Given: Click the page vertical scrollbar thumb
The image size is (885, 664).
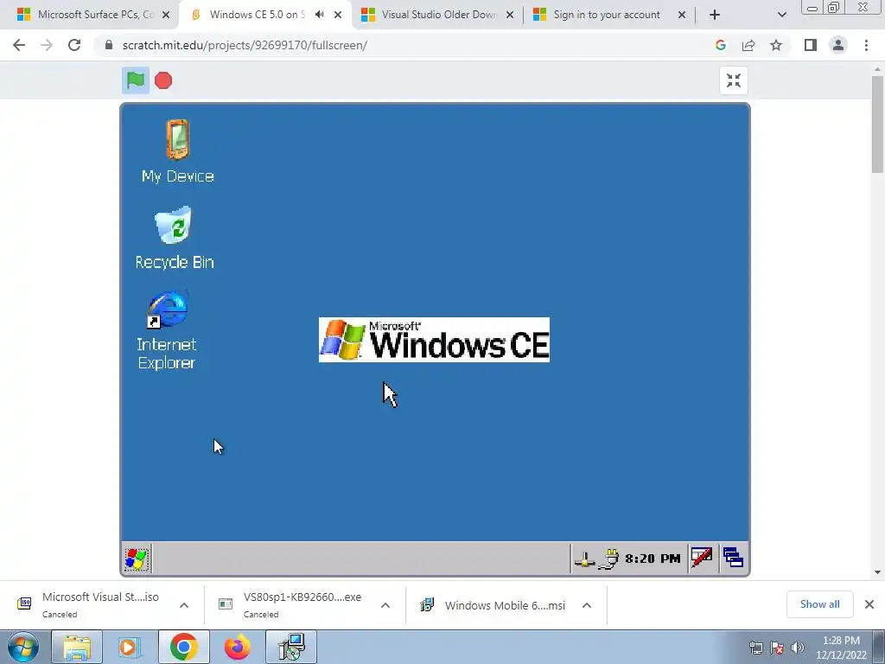Looking at the screenshot, I should click(877, 124).
